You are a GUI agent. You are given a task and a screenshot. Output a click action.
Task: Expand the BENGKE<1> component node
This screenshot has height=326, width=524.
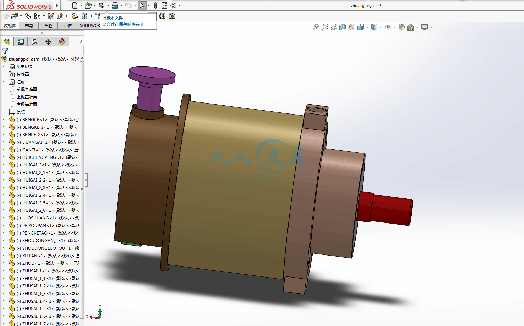click(3, 119)
